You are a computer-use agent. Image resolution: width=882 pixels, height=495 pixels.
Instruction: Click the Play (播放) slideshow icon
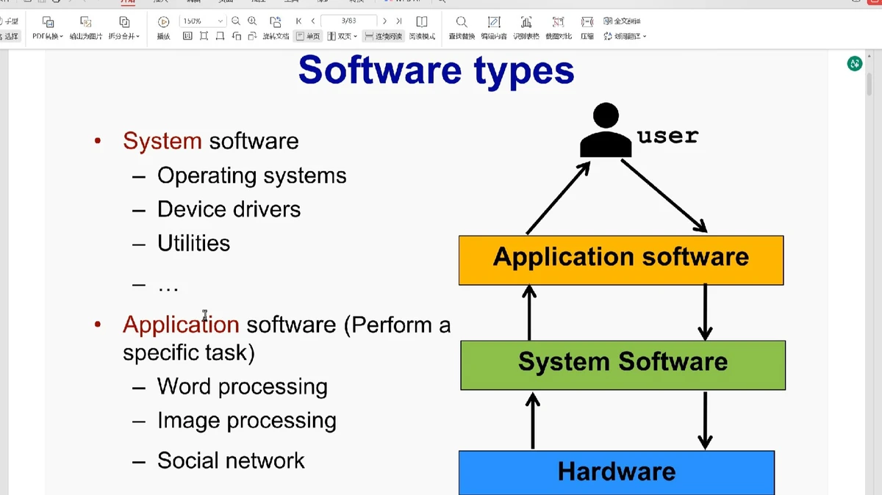163,23
